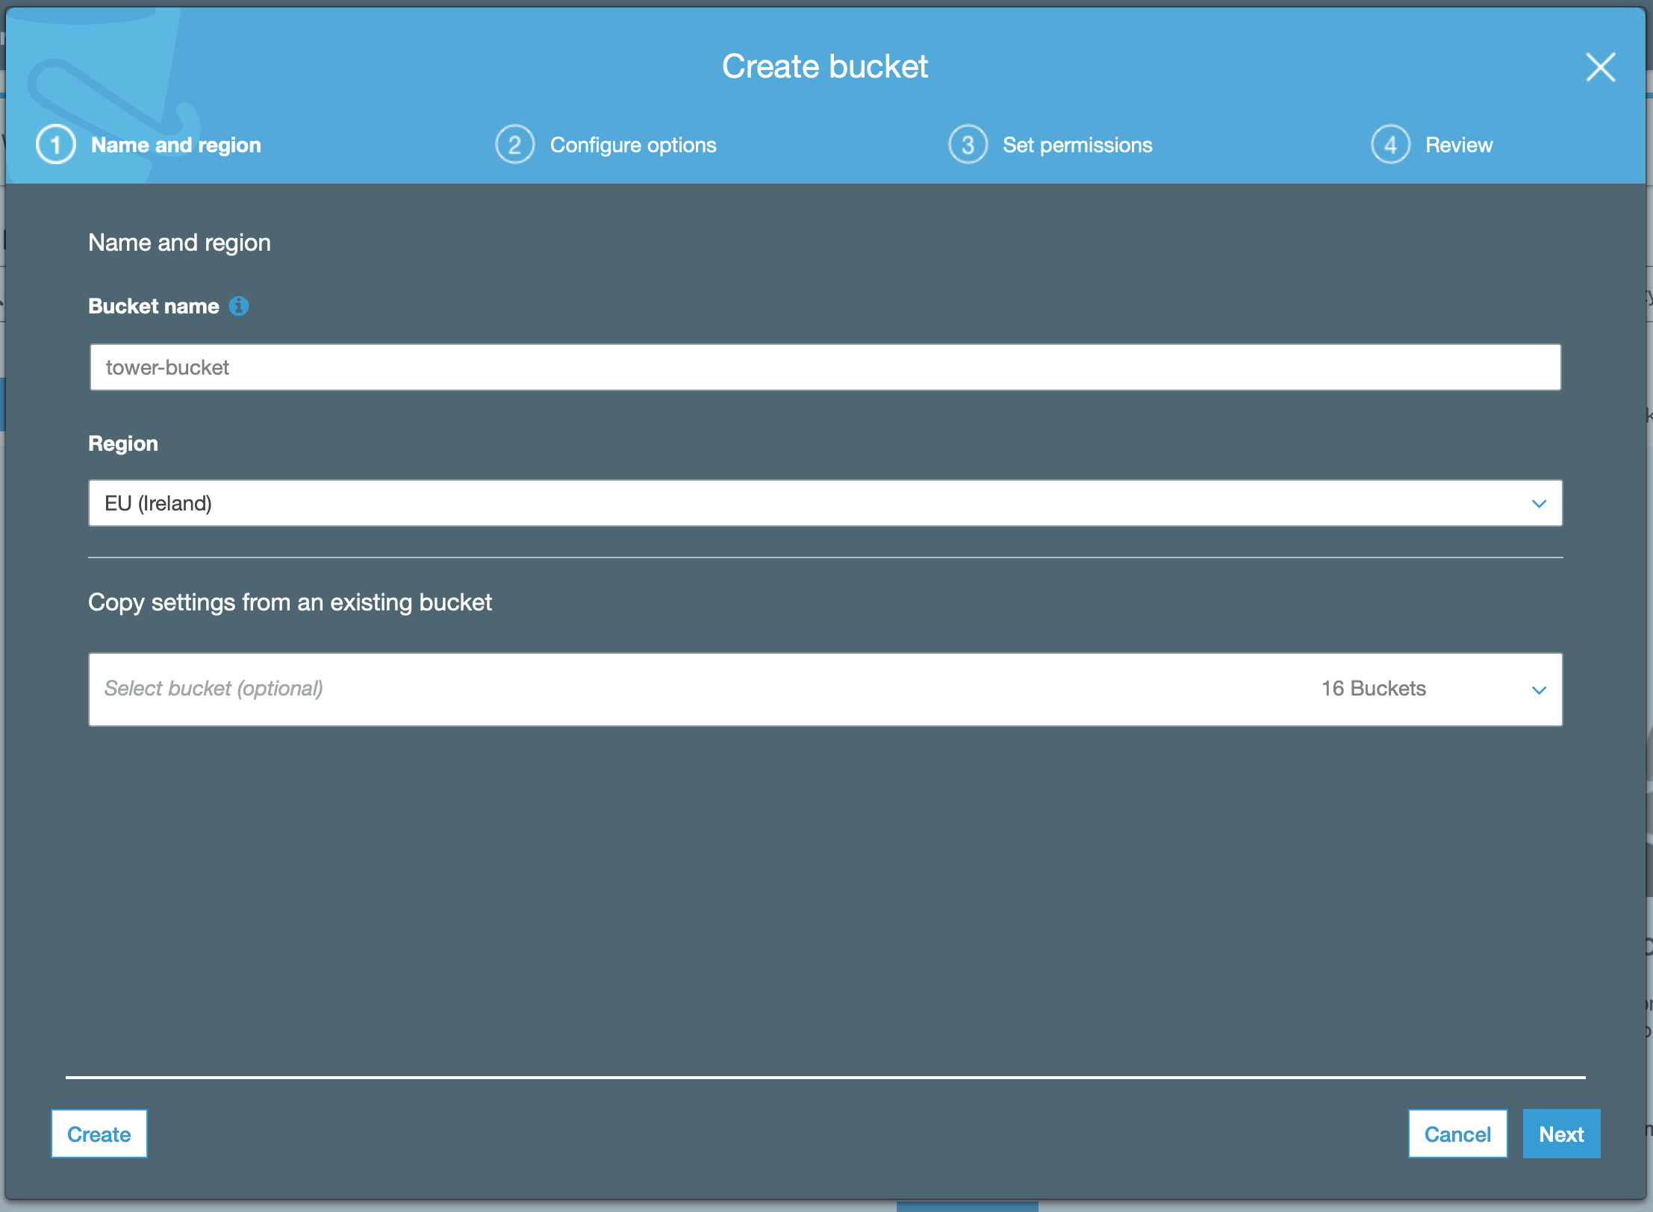The width and height of the screenshot is (1653, 1212).
Task: Select the Name and region step
Action: click(x=176, y=145)
